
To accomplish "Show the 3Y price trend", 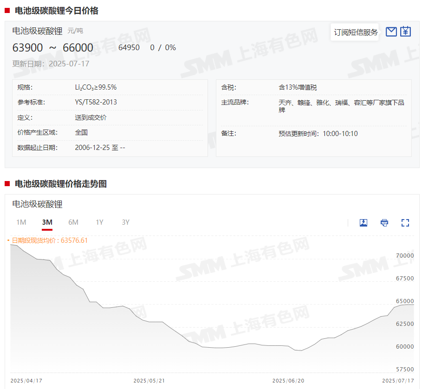I will [125, 222].
